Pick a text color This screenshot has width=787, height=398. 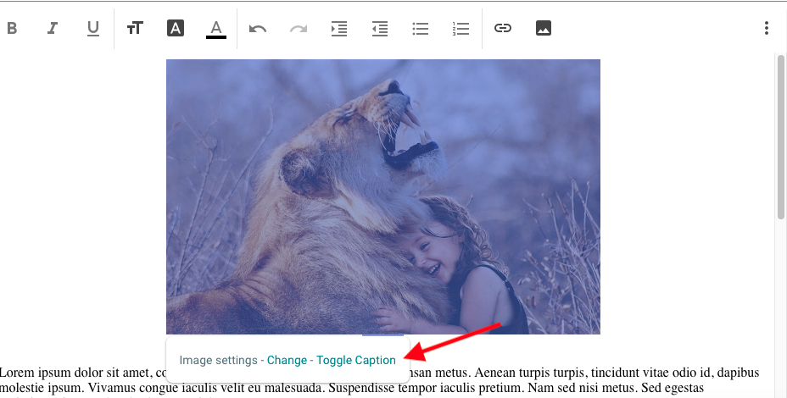click(216, 28)
